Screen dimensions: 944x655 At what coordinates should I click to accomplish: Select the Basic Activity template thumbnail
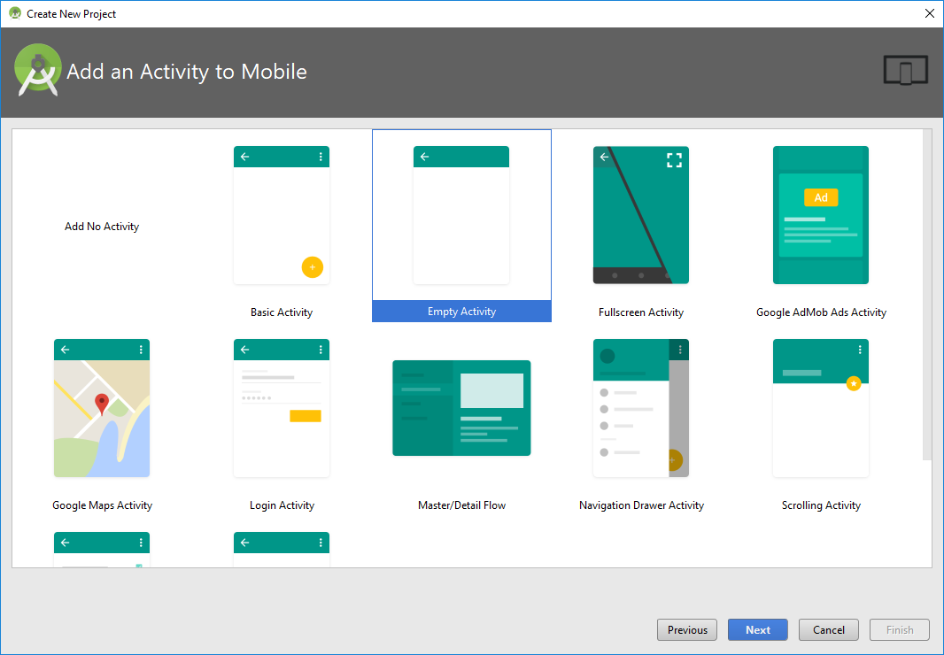tap(281, 215)
